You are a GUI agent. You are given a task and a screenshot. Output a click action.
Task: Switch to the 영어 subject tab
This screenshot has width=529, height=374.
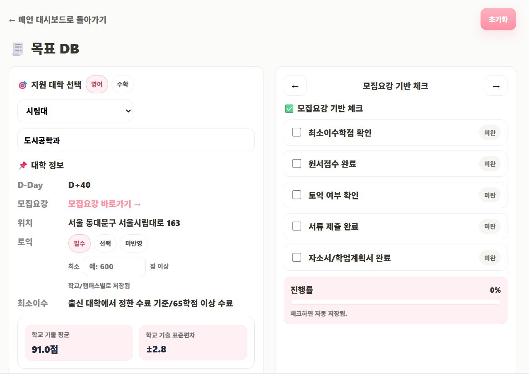point(97,85)
